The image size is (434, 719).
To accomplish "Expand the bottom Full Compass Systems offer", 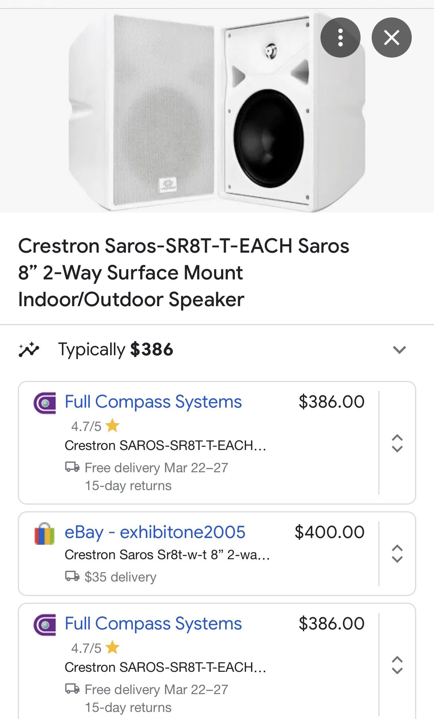I will pos(397,665).
